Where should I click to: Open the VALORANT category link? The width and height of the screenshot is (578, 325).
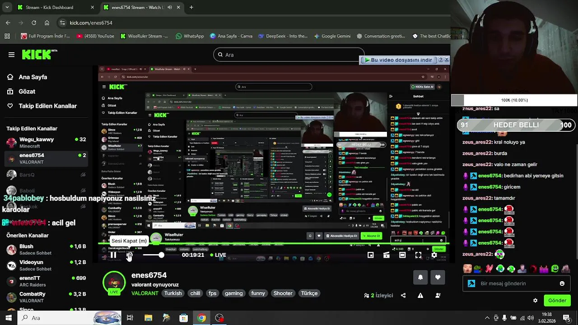pos(145,293)
